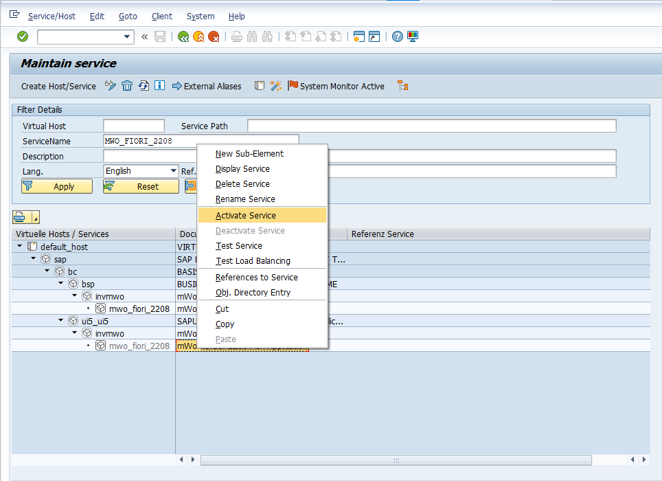
Task: Click the printer icon above the services tree
Action: [21, 217]
